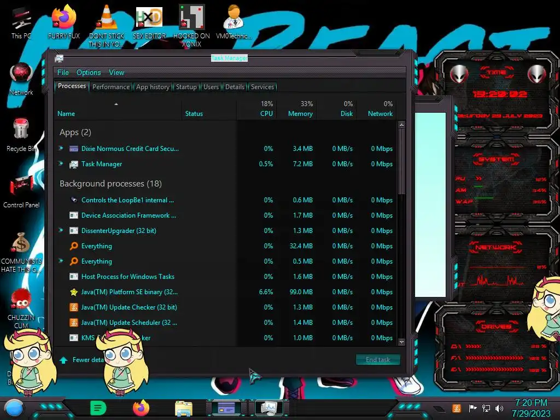The width and height of the screenshot is (560, 420).
Task: Open the Network desktop icon
Action: coord(21,79)
